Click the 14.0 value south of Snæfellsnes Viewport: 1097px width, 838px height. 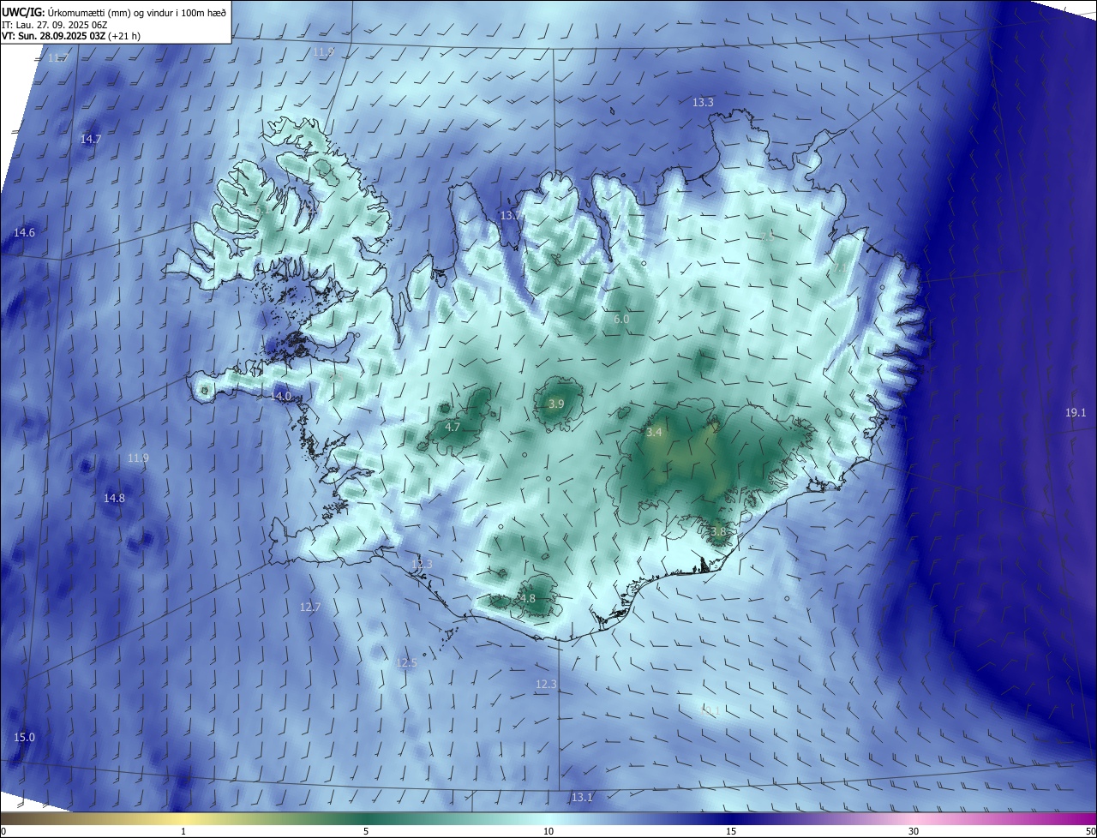(x=281, y=396)
